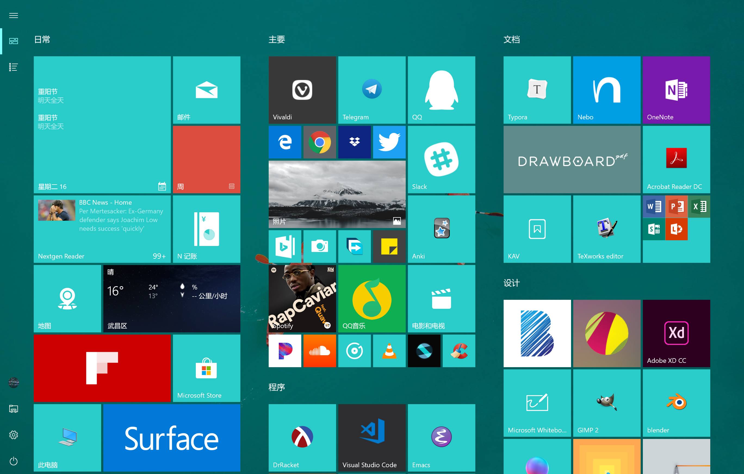Open the 照片 photo live tile
Screen dimensions: 744x474
[337, 194]
